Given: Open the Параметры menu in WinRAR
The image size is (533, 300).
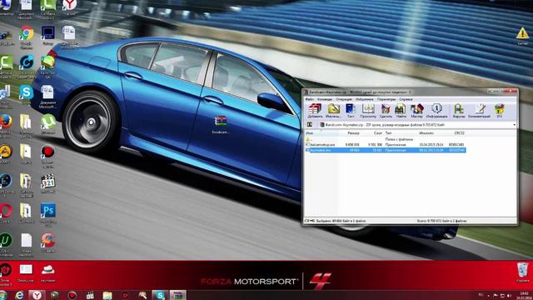Looking at the screenshot, I should 386,99.
